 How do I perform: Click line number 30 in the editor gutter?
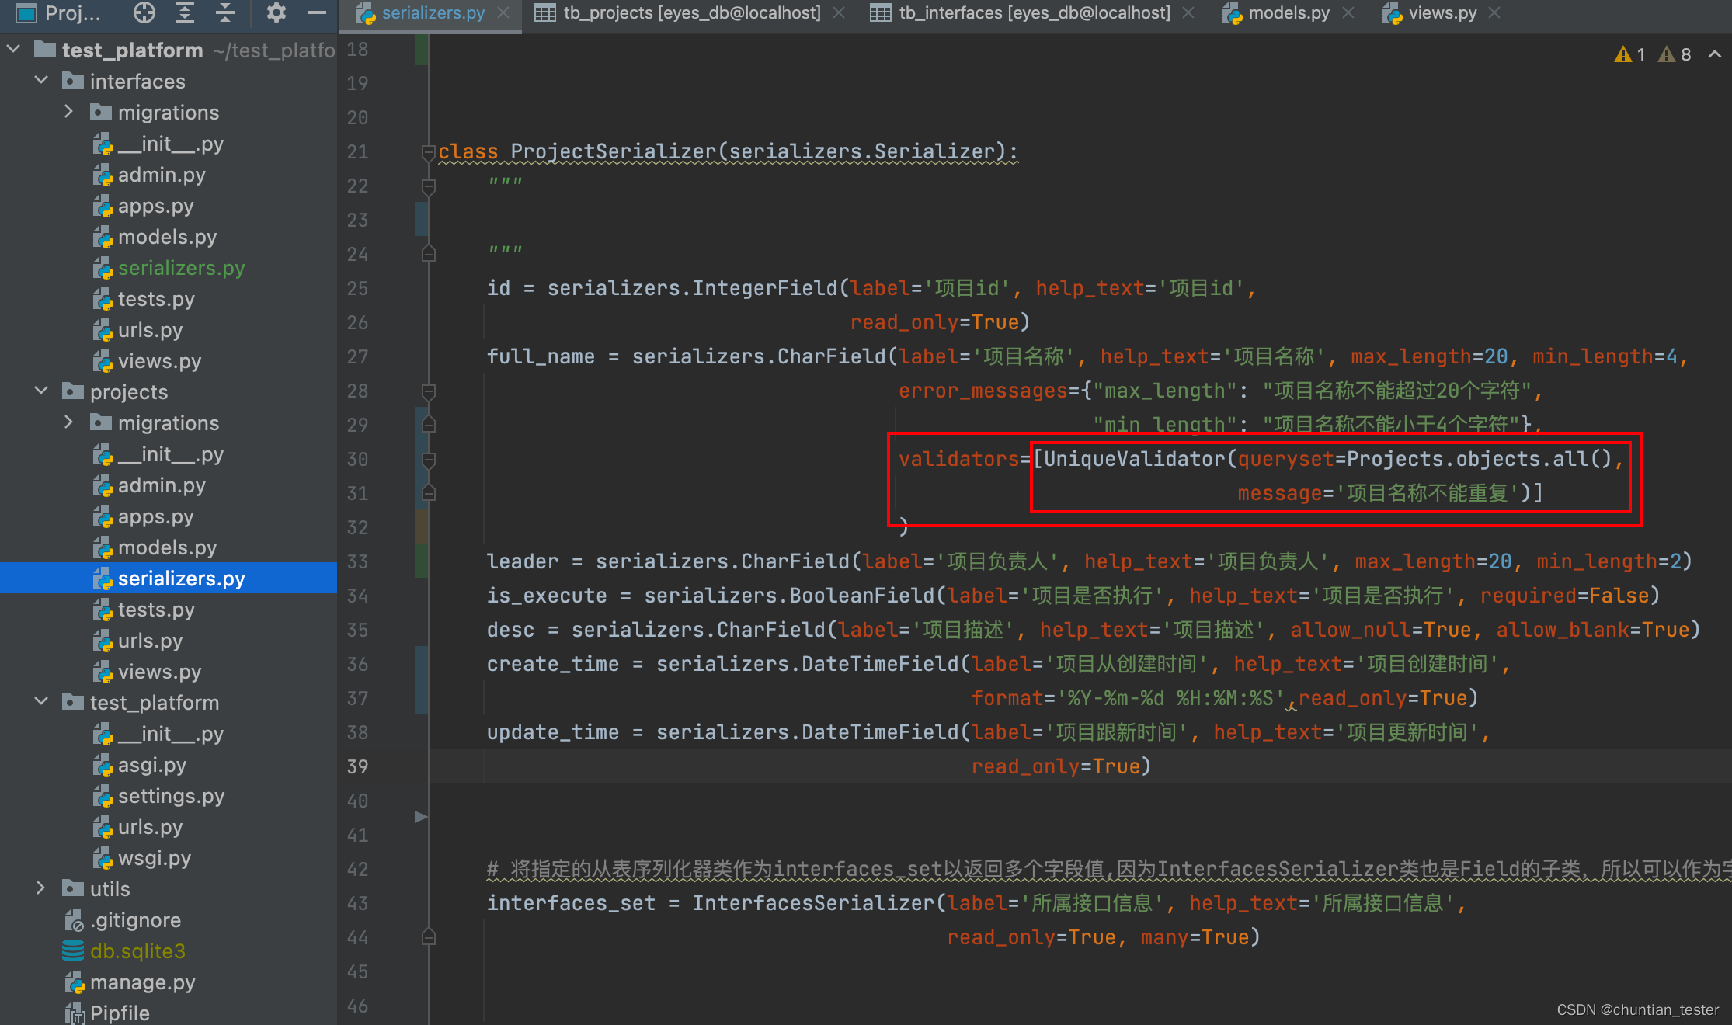click(x=357, y=459)
